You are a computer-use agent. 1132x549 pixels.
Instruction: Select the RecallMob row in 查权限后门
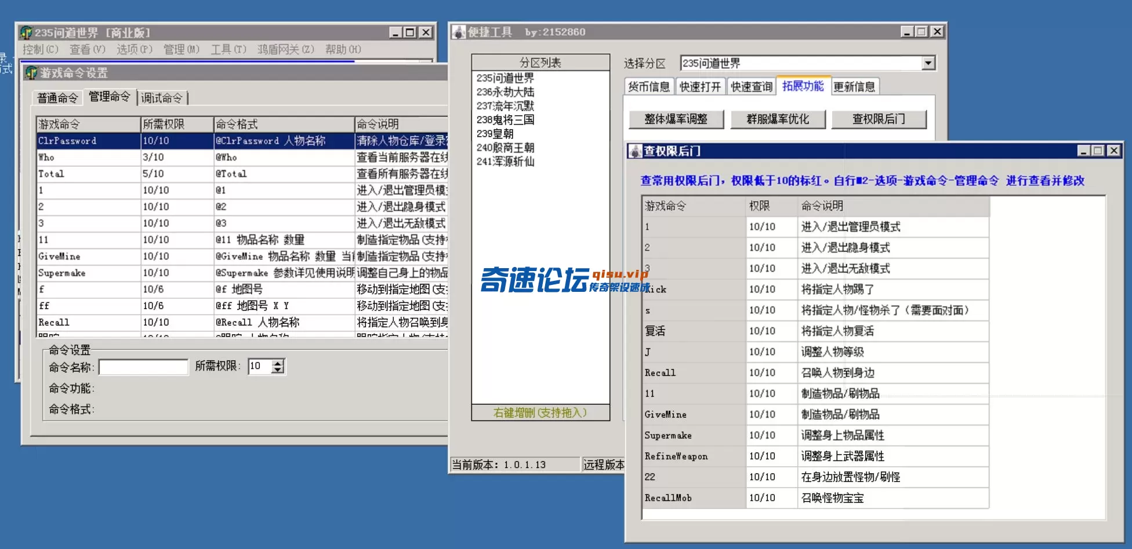click(x=816, y=498)
